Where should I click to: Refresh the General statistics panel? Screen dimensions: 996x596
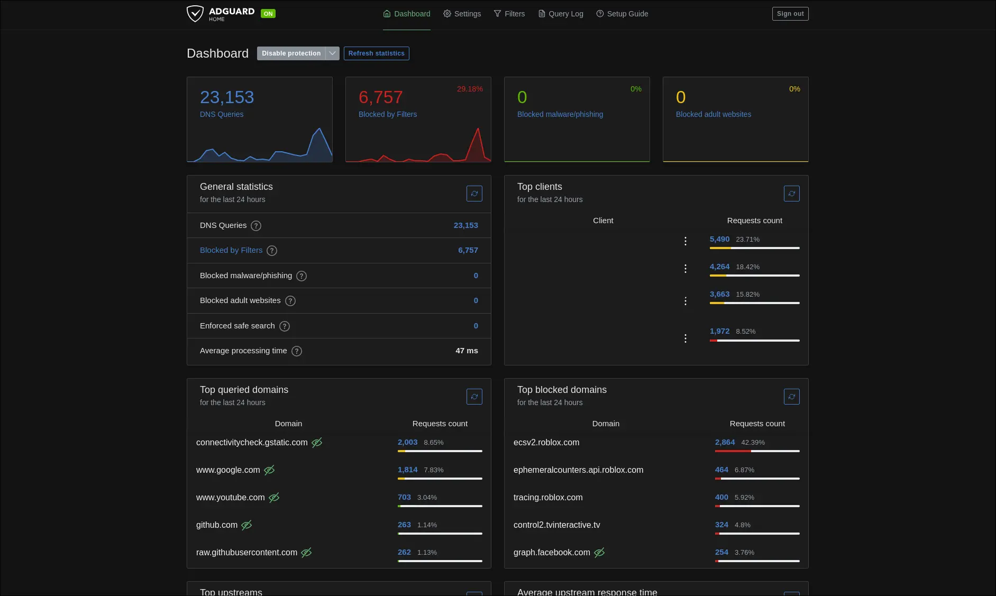pyautogui.click(x=474, y=194)
